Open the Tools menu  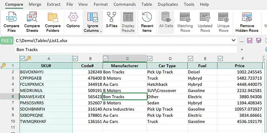coord(189,4)
